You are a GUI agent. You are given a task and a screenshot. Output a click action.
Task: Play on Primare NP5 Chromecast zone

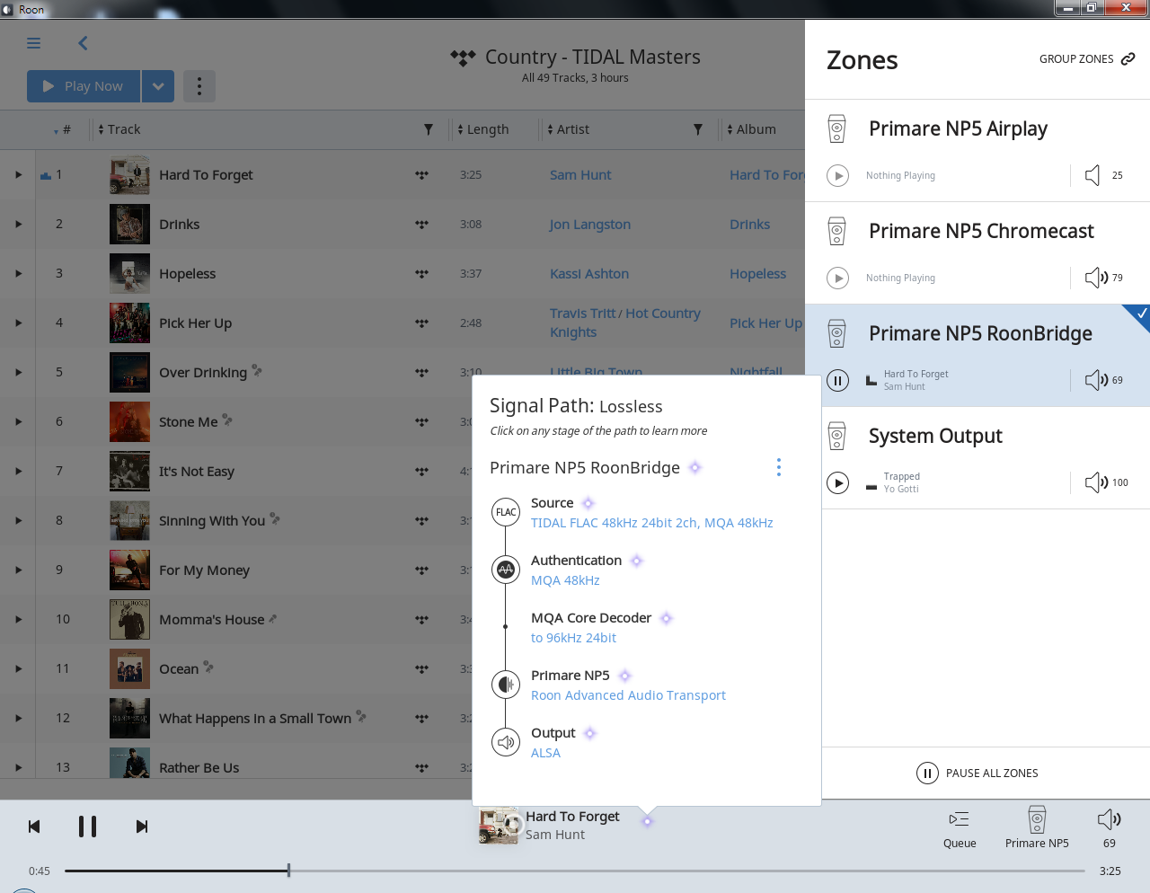pyautogui.click(x=837, y=278)
